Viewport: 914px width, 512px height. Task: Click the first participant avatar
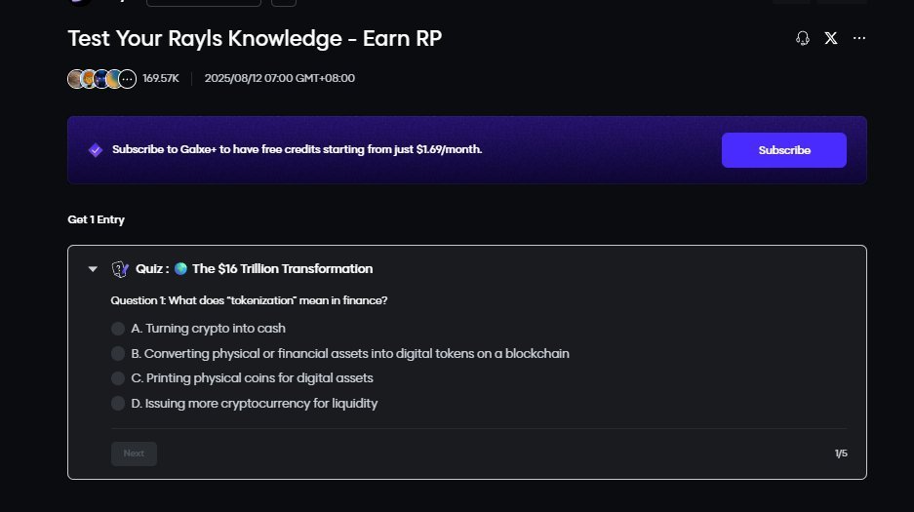(76, 79)
